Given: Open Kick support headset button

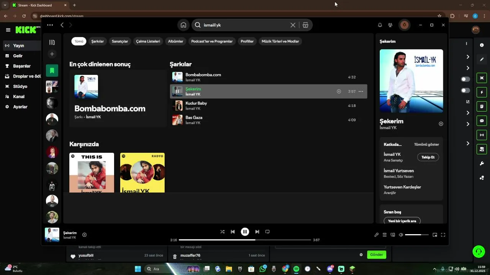Looking at the screenshot, I should [x=479, y=251].
